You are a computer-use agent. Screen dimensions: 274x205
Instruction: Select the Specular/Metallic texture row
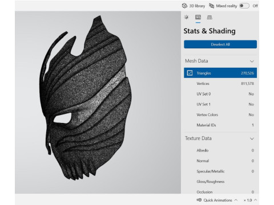[220, 171]
